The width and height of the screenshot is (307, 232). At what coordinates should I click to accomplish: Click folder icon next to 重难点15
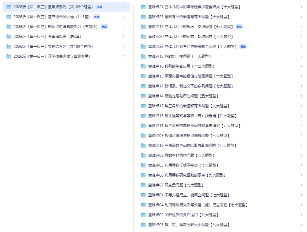tap(143, 76)
